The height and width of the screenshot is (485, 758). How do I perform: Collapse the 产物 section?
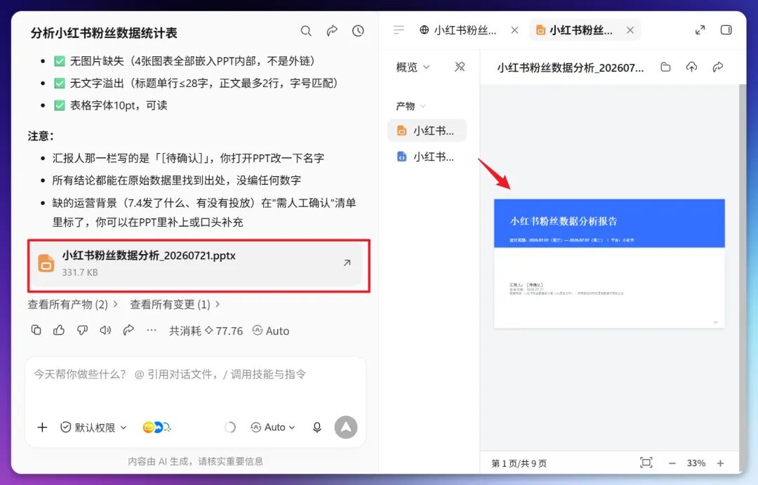click(411, 106)
